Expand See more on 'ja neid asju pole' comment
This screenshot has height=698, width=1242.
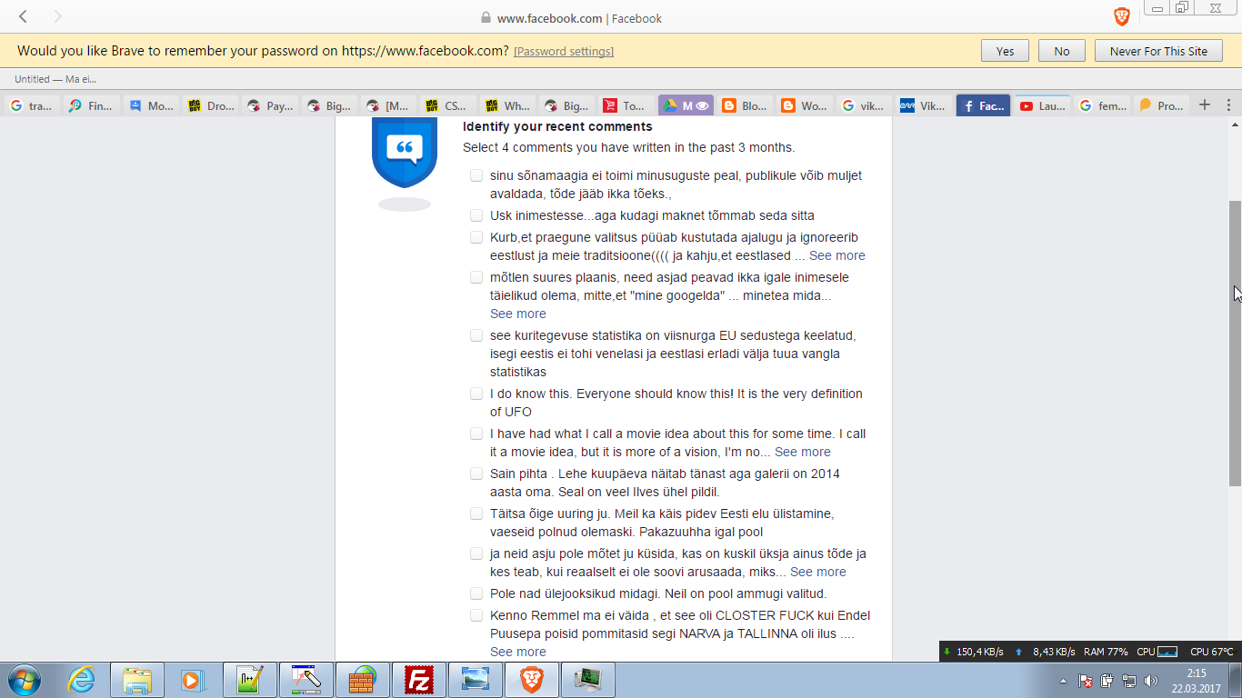[818, 572]
